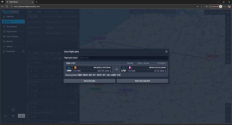This screenshot has width=232, height=125.
Task: Click the French flag icon
Action: pos(130,67)
